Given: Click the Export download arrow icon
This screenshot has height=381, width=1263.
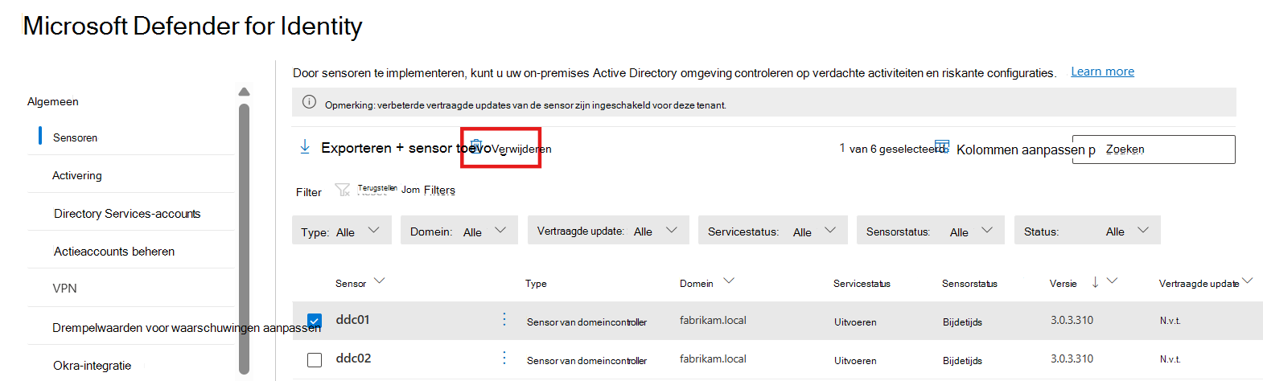Looking at the screenshot, I should [305, 146].
